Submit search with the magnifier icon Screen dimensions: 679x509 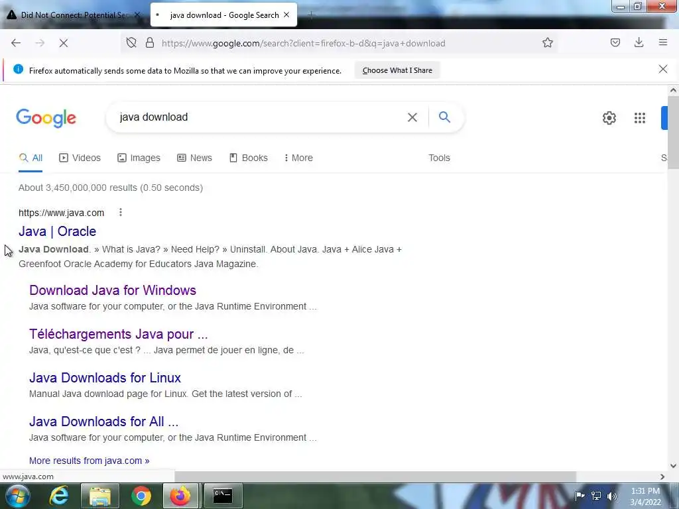tap(444, 117)
